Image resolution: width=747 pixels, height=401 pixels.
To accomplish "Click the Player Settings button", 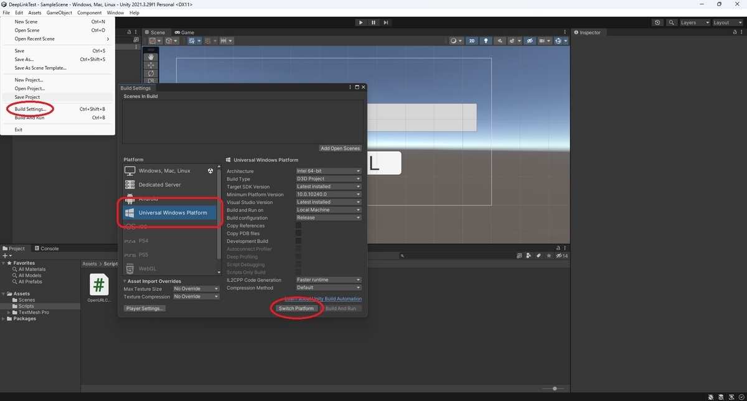I will (x=144, y=308).
